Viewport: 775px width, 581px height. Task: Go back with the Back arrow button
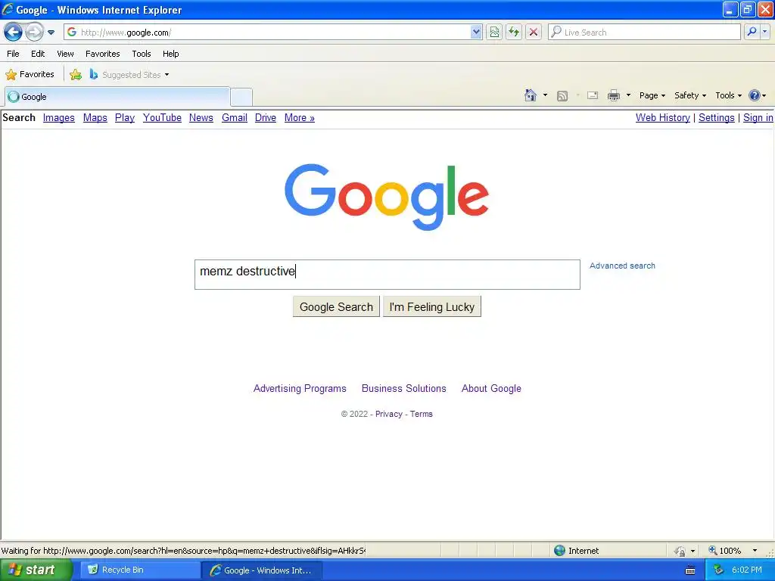[13, 33]
